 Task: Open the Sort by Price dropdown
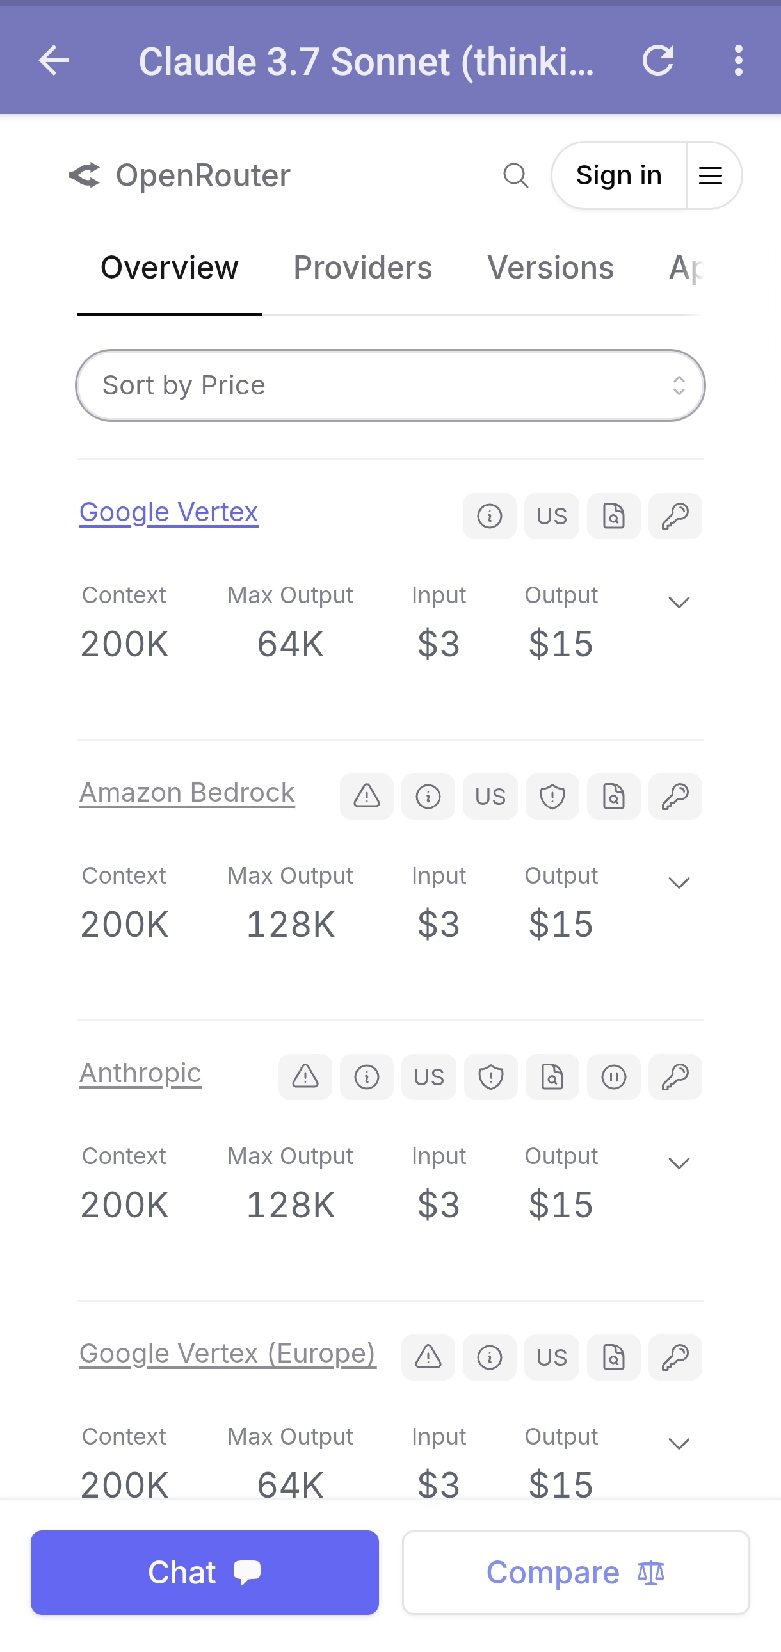point(390,385)
